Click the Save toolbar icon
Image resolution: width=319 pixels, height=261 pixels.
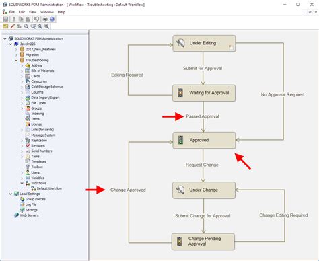5,19
